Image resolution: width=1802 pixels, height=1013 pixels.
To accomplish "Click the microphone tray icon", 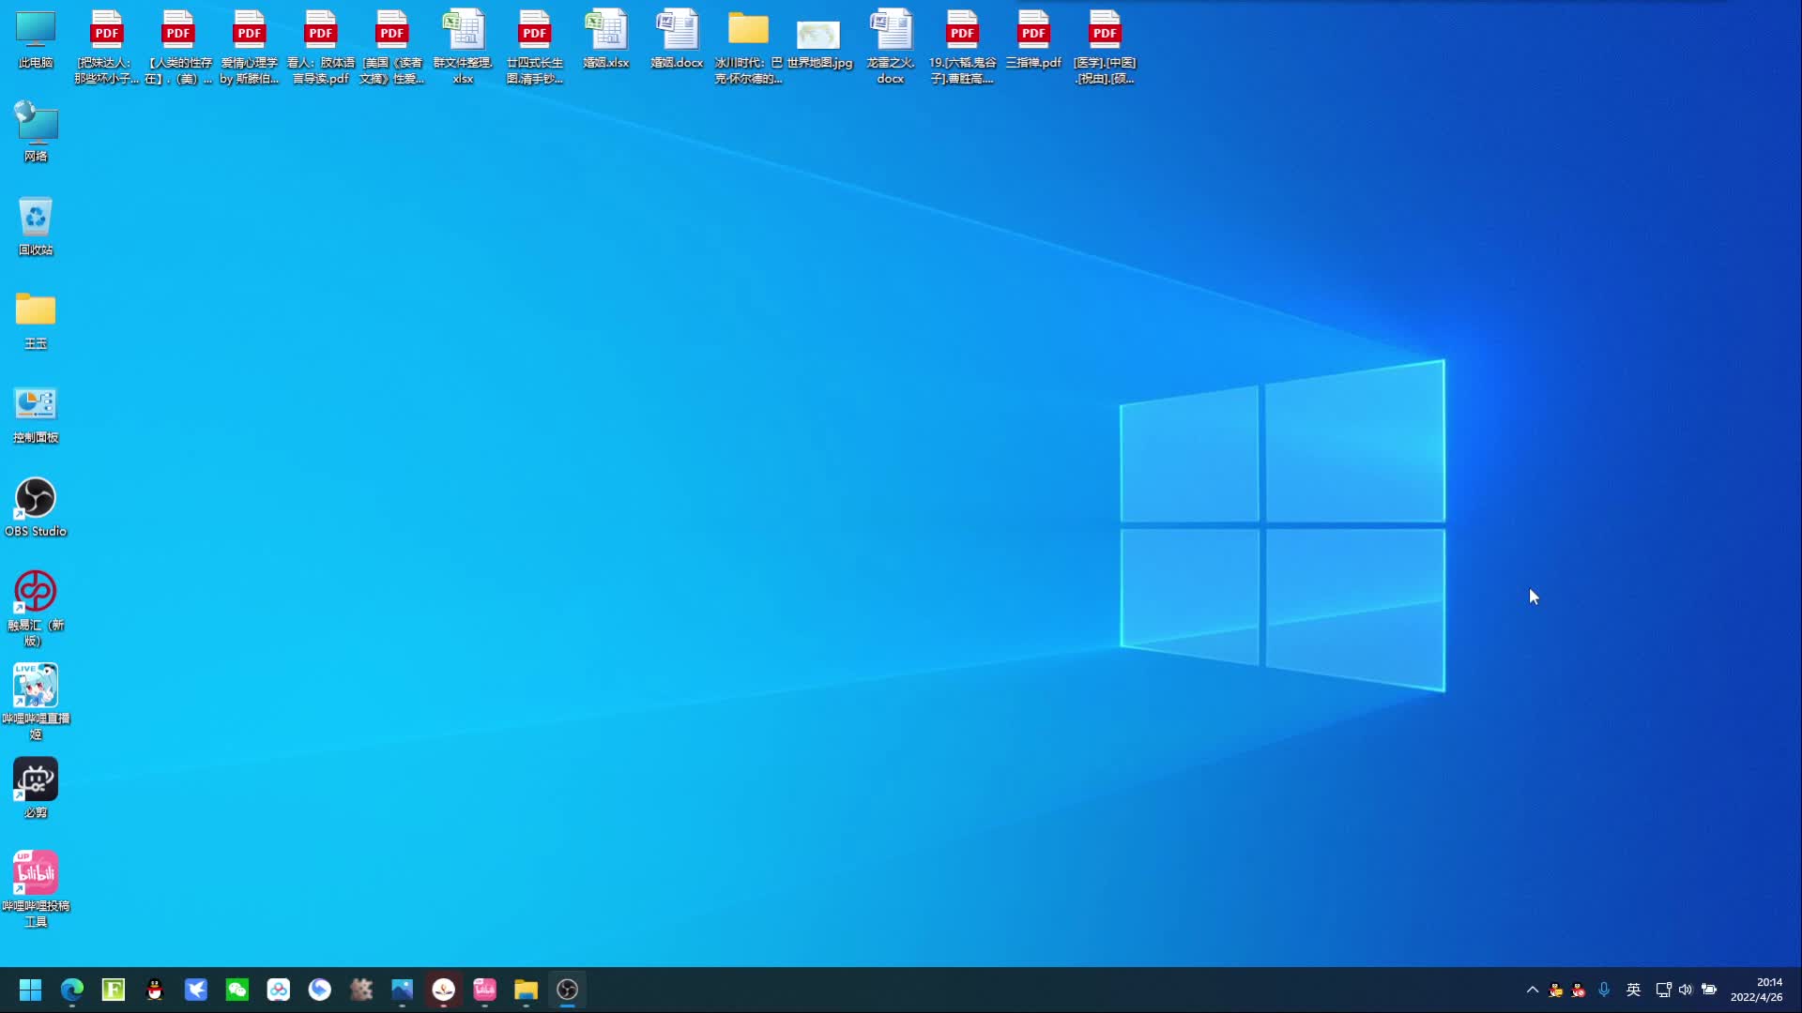I will pyautogui.click(x=1604, y=990).
